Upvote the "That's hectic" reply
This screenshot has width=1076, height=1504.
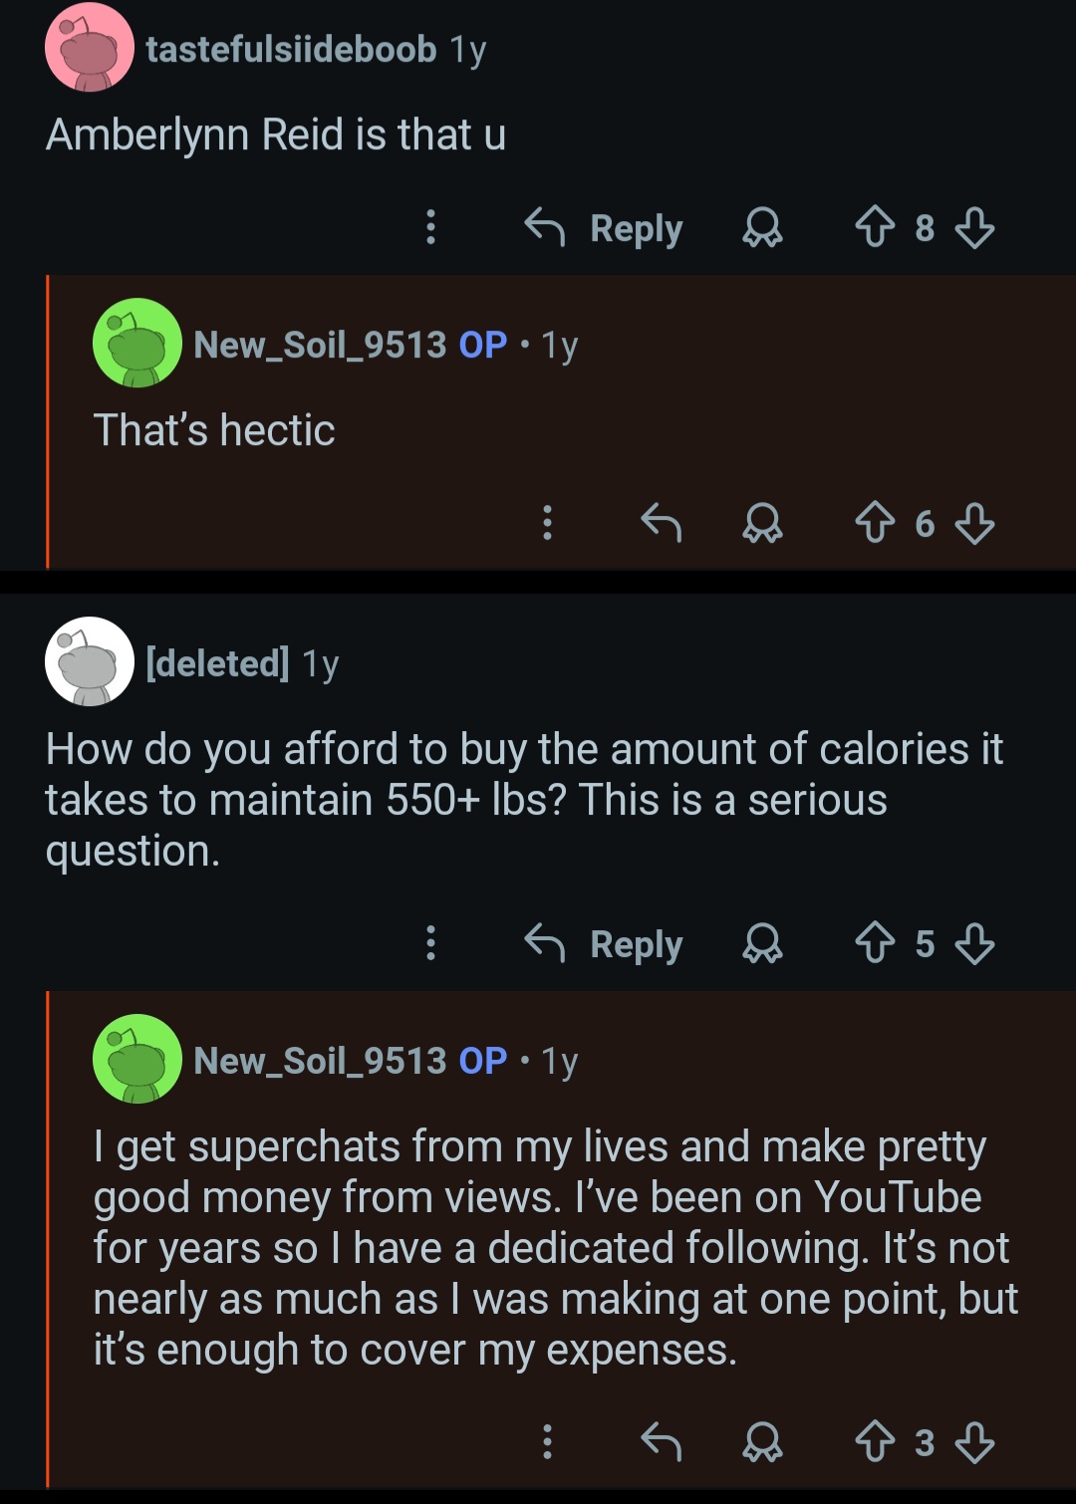click(x=875, y=522)
